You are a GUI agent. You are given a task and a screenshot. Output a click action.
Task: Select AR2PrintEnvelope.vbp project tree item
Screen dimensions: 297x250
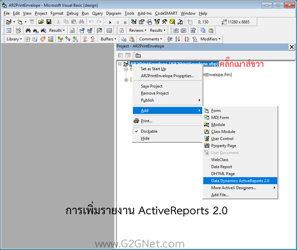click(x=174, y=64)
